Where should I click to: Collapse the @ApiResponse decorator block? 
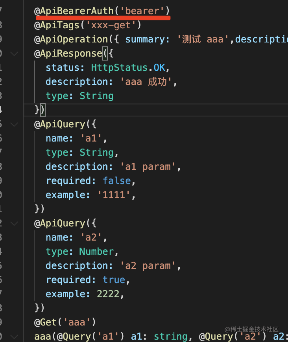[15, 53]
